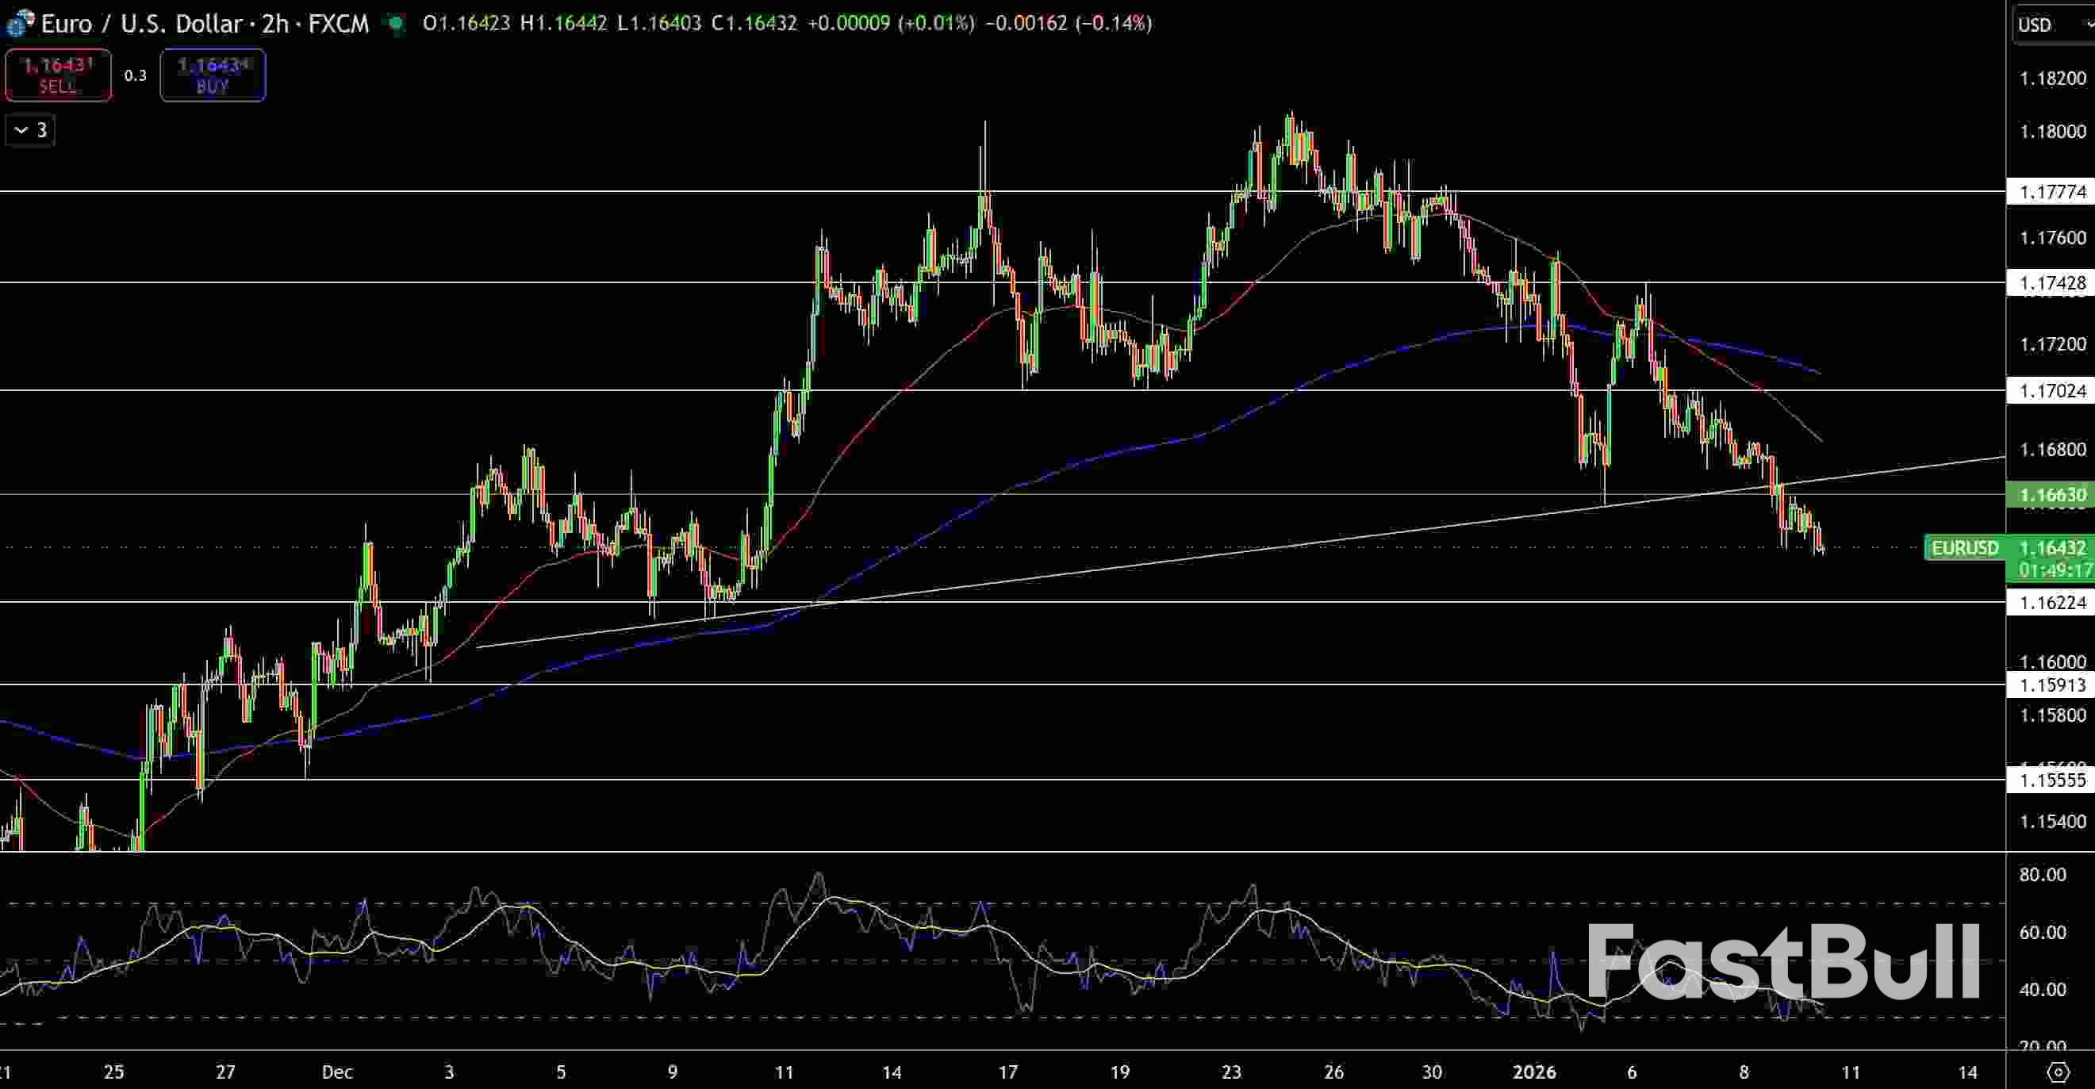Click the 1.16224 horizontal line price tag
Viewport: 2095px width, 1089px height.
[2053, 603]
